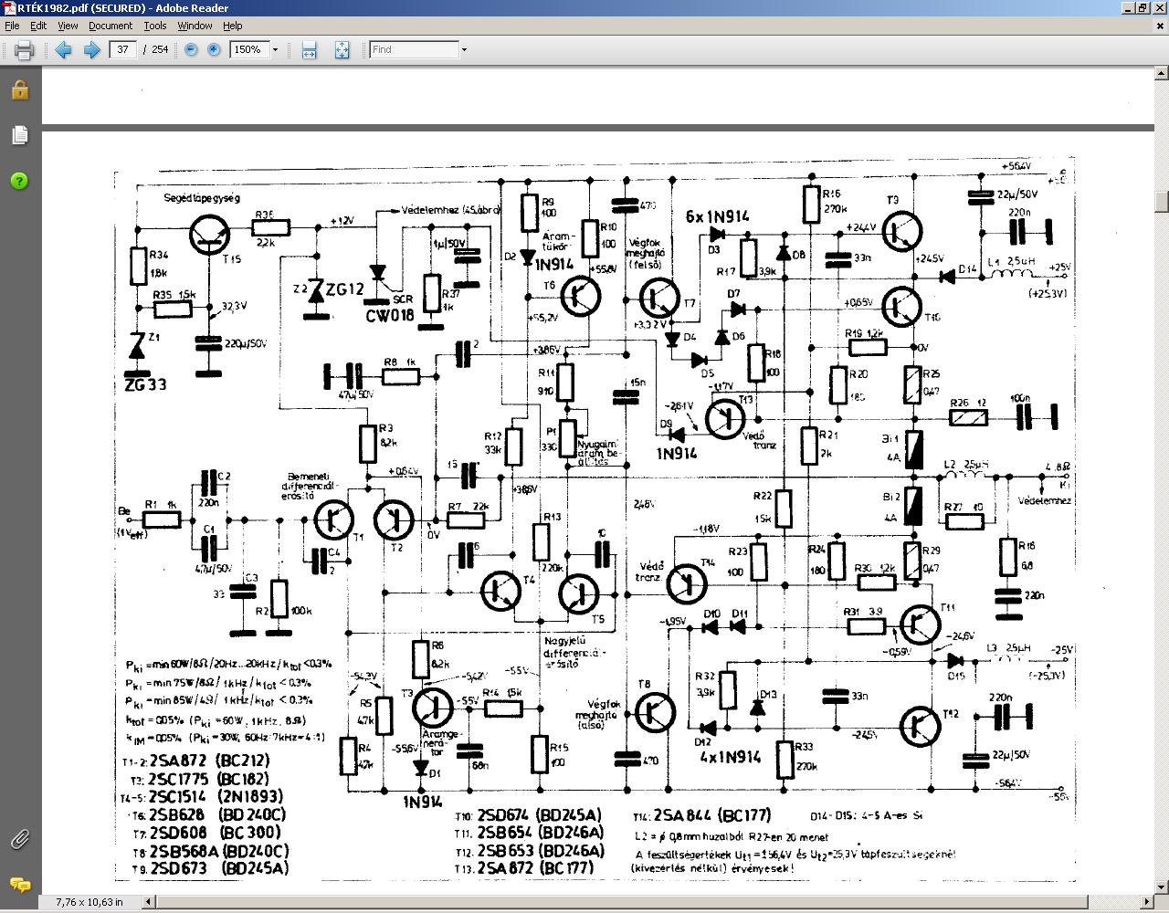The image size is (1169, 913).
Task: Click the page number field showing 37
Action: coord(122,49)
